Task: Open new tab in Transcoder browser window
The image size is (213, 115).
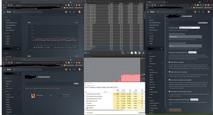Action: 168,2
